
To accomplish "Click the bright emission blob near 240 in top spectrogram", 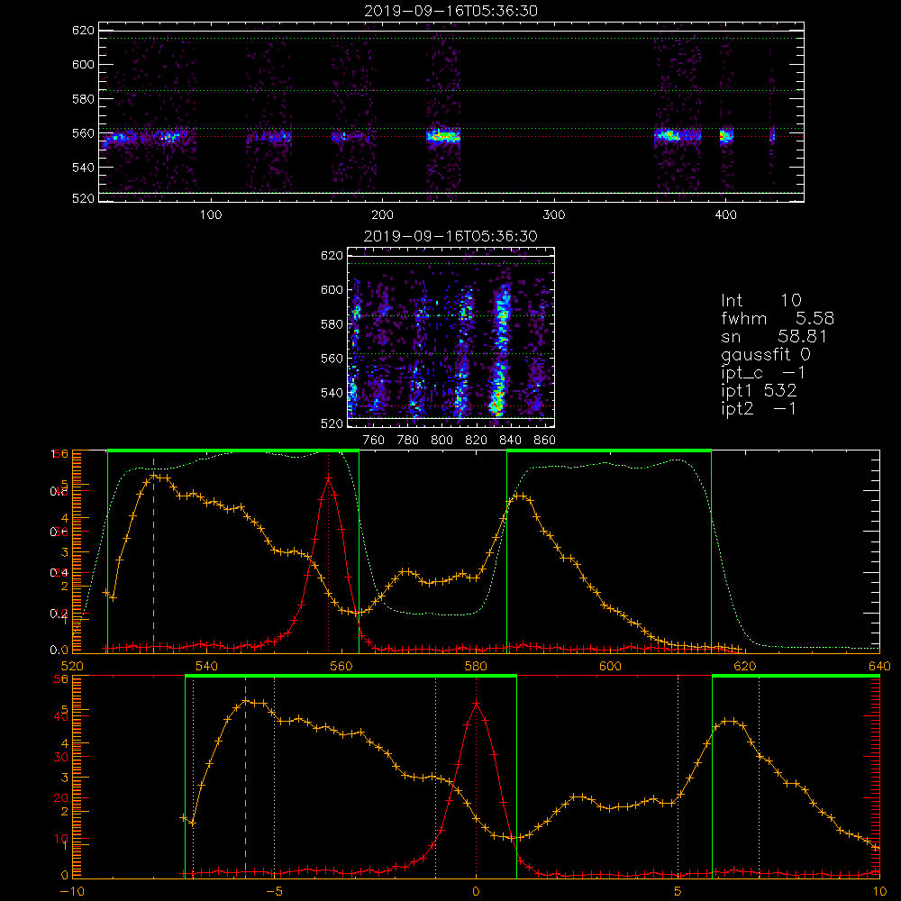I will 443,136.
